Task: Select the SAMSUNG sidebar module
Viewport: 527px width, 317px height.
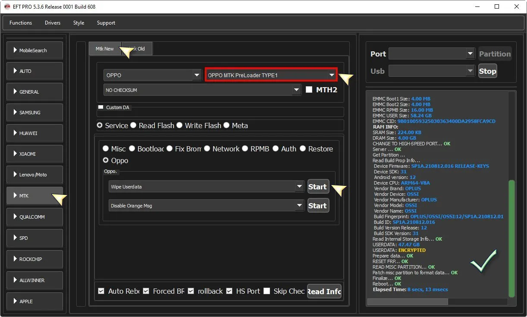Action: [35, 113]
